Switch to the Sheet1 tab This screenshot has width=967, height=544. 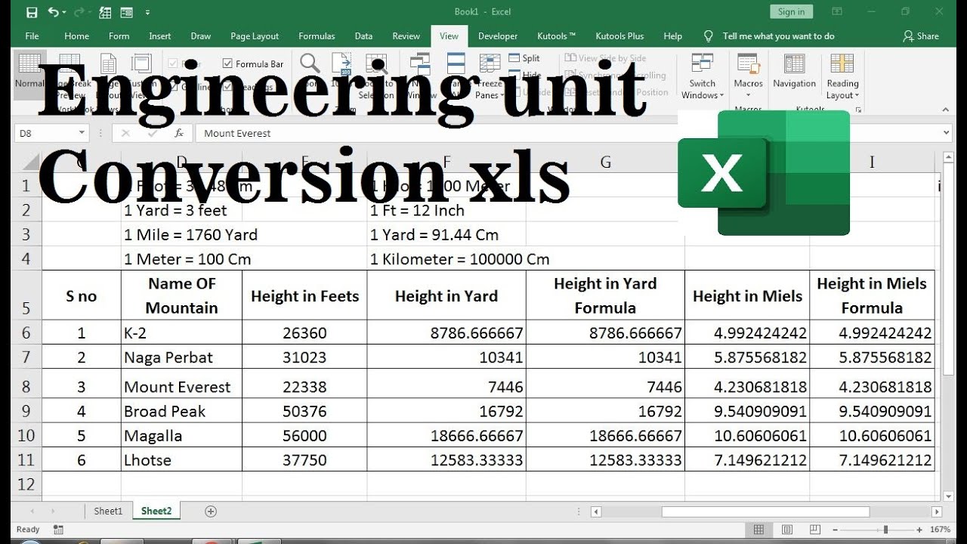tap(108, 512)
